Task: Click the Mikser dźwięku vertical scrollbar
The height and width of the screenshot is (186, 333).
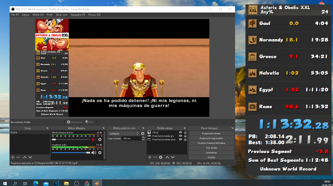Action: pos(104,145)
